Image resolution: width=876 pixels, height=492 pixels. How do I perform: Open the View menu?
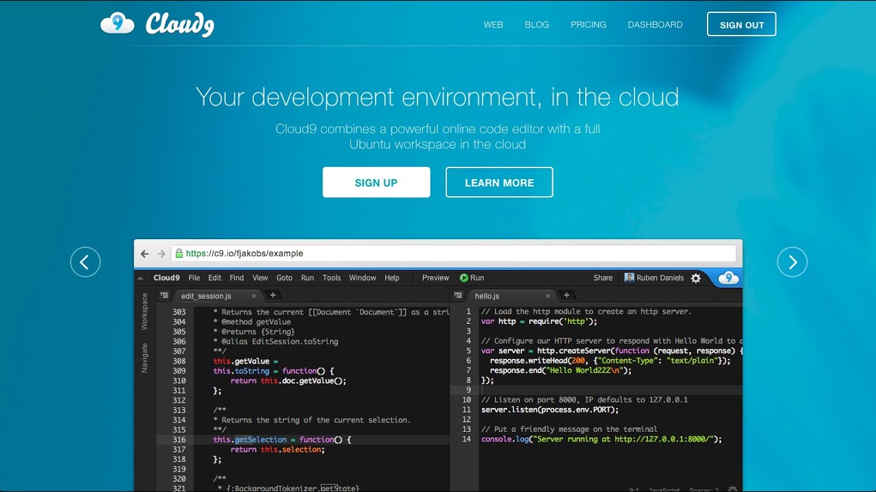point(260,277)
